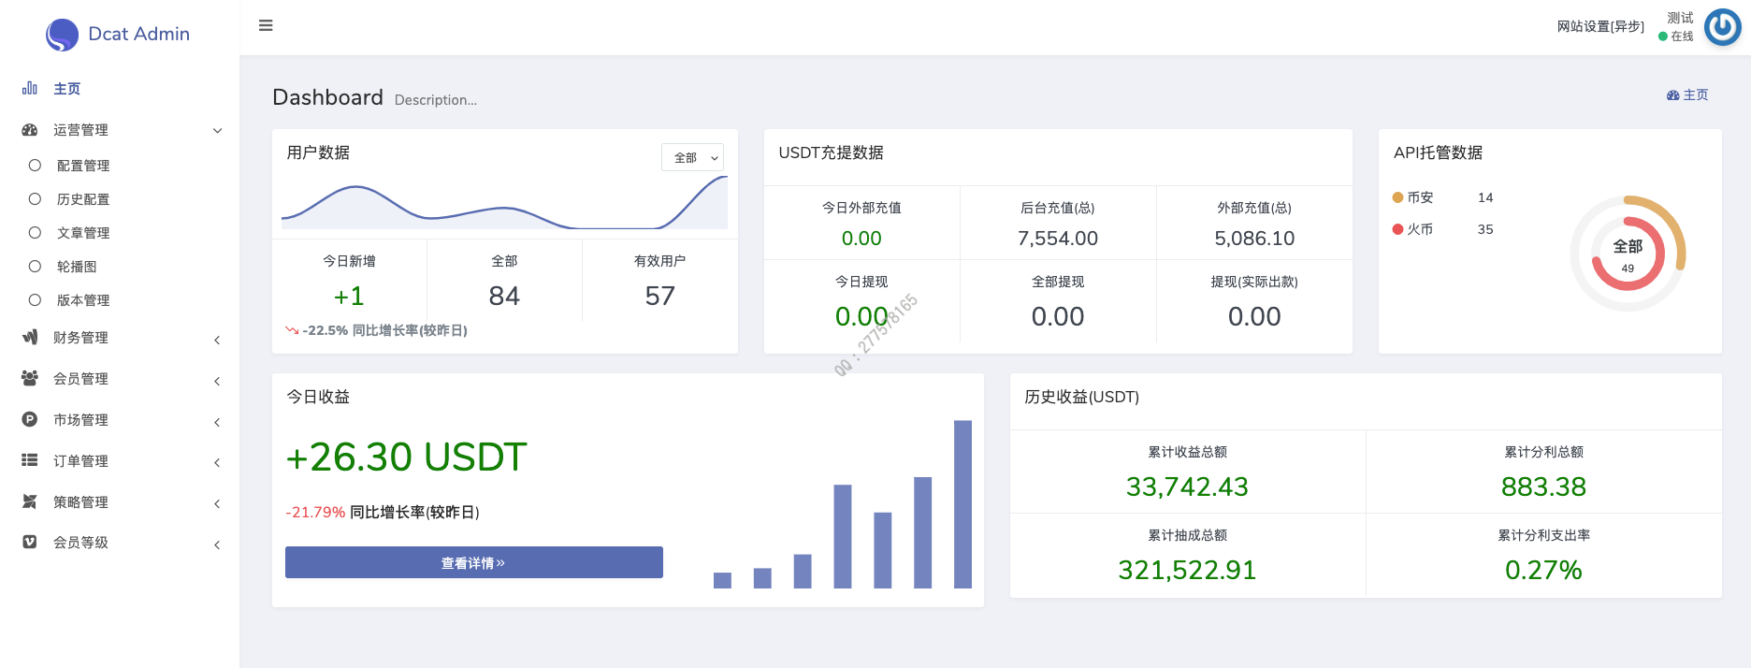Collapse the 运营管理 menu chevron
Screen dimensions: 1751x668
tap(217, 131)
